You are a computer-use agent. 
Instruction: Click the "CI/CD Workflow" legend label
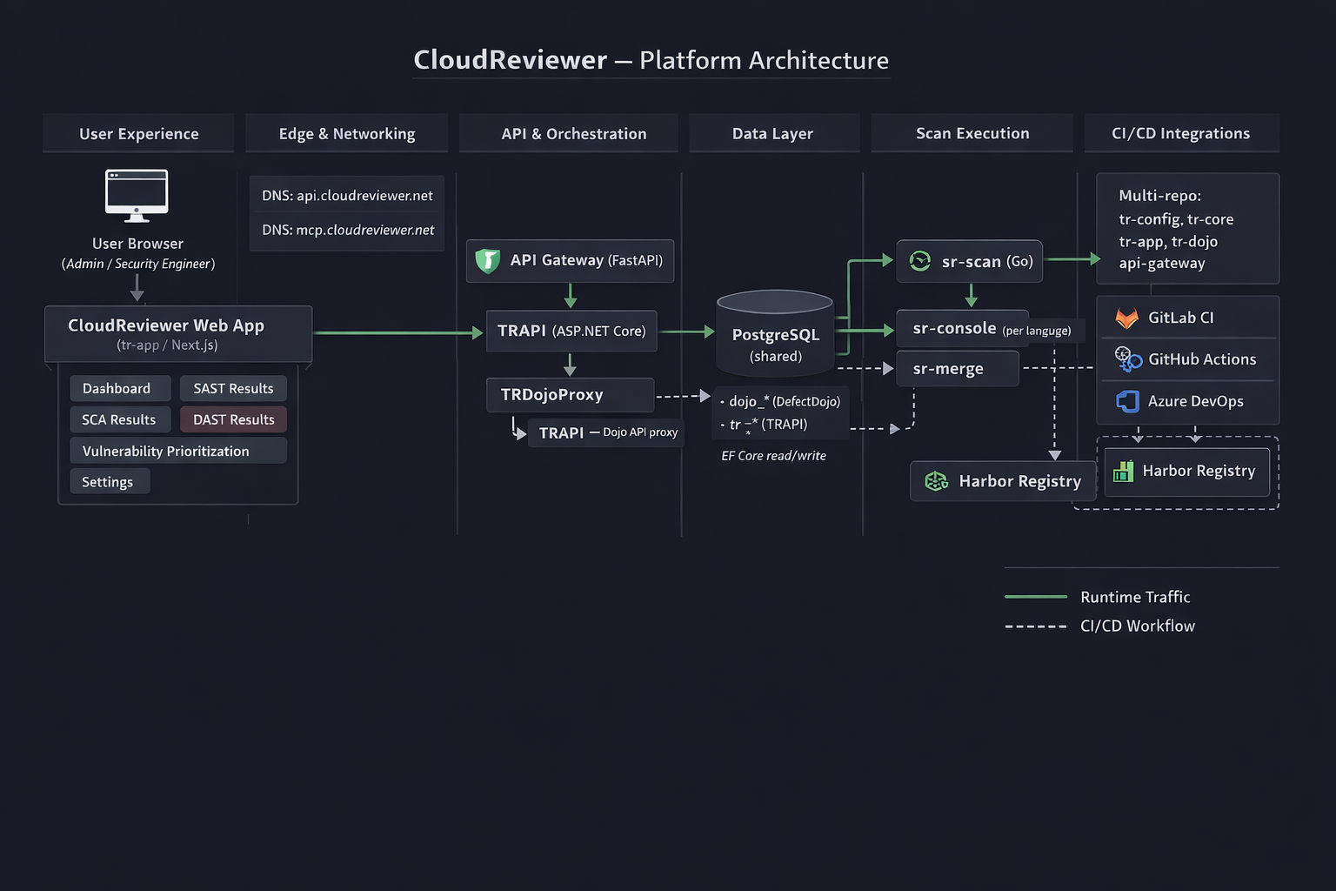click(1138, 626)
